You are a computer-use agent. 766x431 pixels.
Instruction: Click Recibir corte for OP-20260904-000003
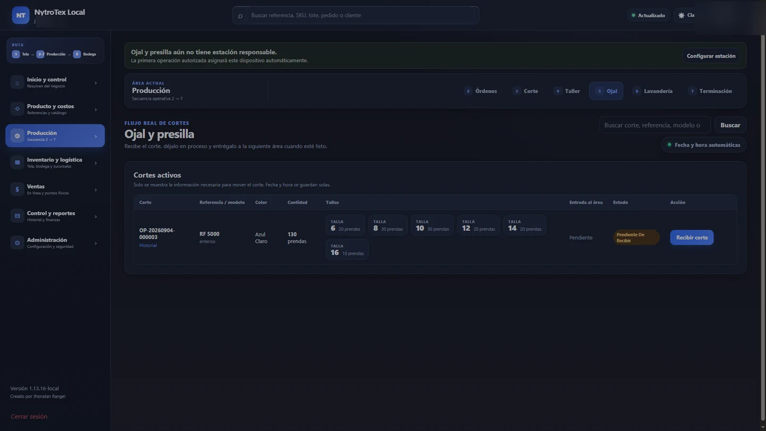pos(692,237)
